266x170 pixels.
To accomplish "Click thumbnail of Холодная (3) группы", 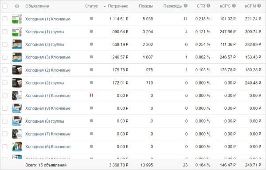I will [17, 44].
